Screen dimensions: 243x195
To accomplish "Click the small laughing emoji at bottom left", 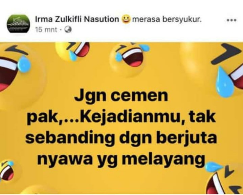I will click(x=7, y=170).
